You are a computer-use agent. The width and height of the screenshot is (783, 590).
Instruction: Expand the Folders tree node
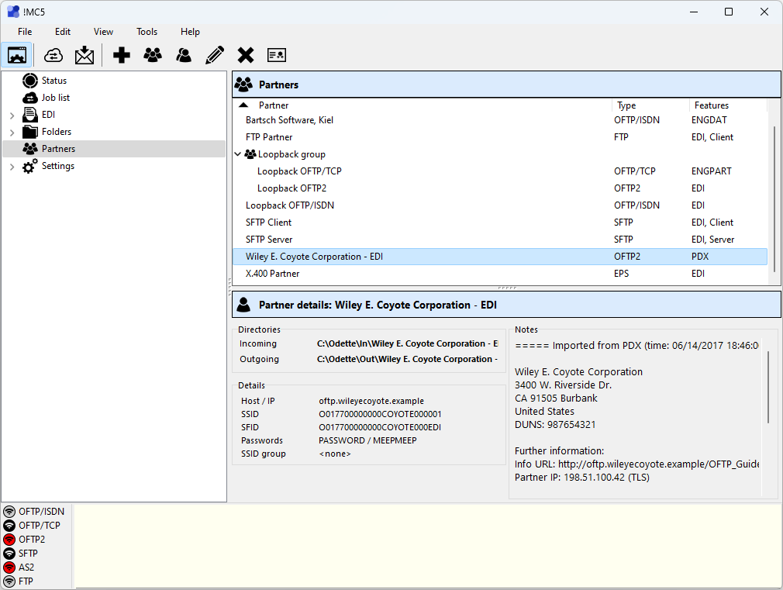pos(12,133)
